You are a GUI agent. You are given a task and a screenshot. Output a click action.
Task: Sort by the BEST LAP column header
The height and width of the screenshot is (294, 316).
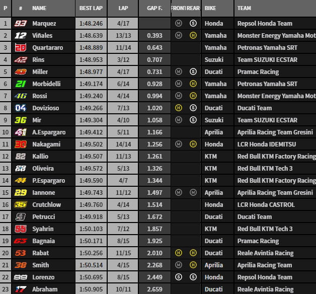91,9
